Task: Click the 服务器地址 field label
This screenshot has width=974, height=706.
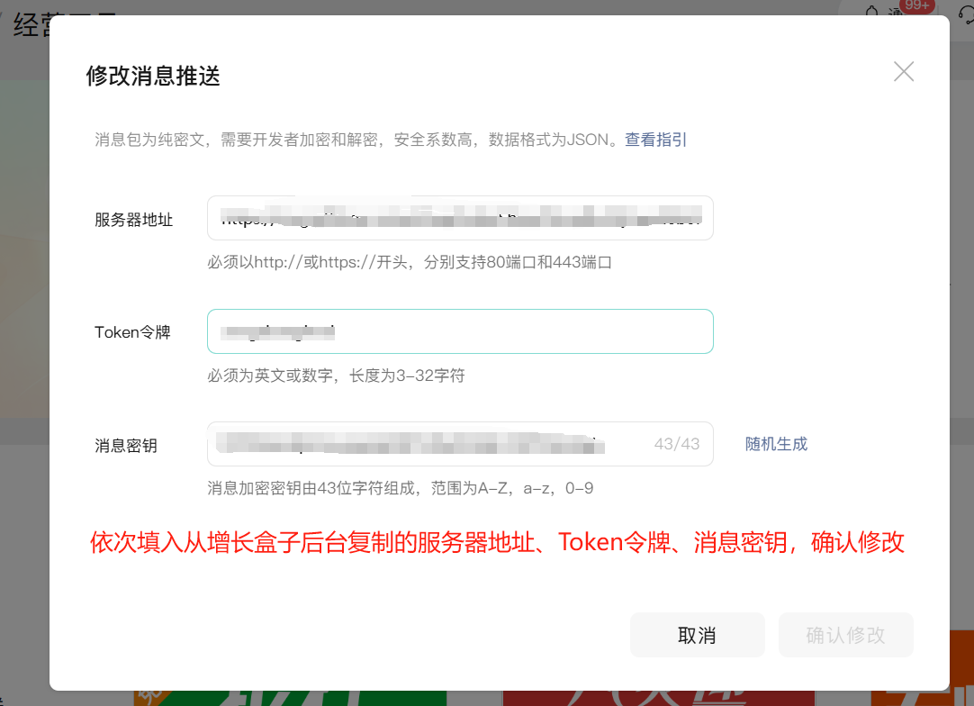Action: coord(134,220)
